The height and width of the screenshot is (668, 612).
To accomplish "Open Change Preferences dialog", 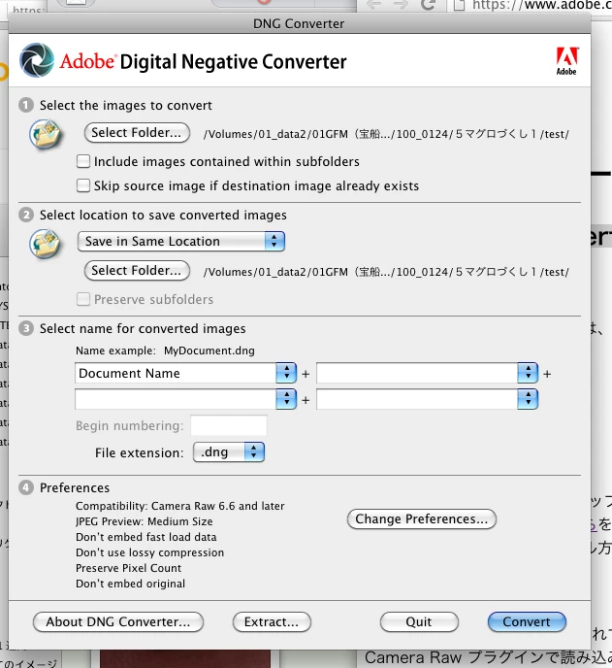I will click(x=421, y=518).
